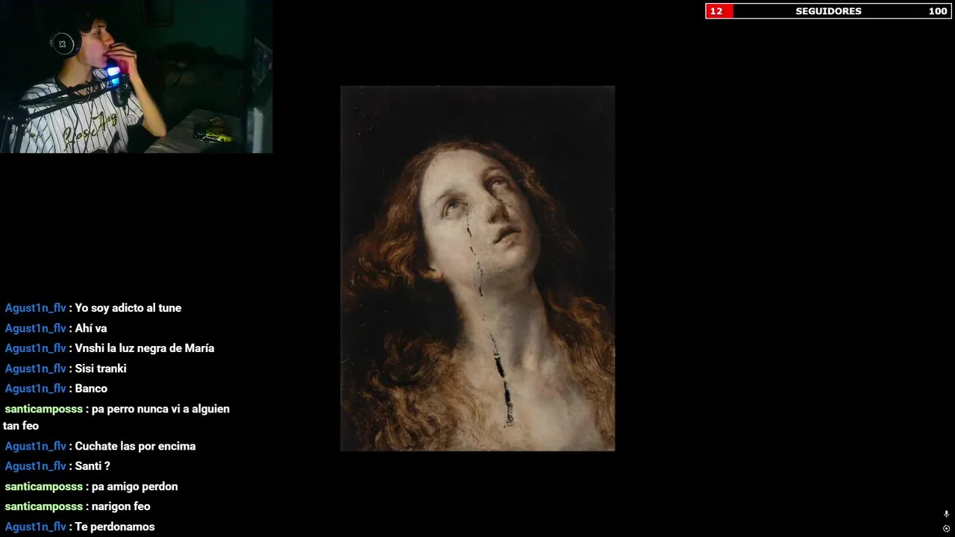Click the chat message 'Te perdonamos'

click(115, 527)
